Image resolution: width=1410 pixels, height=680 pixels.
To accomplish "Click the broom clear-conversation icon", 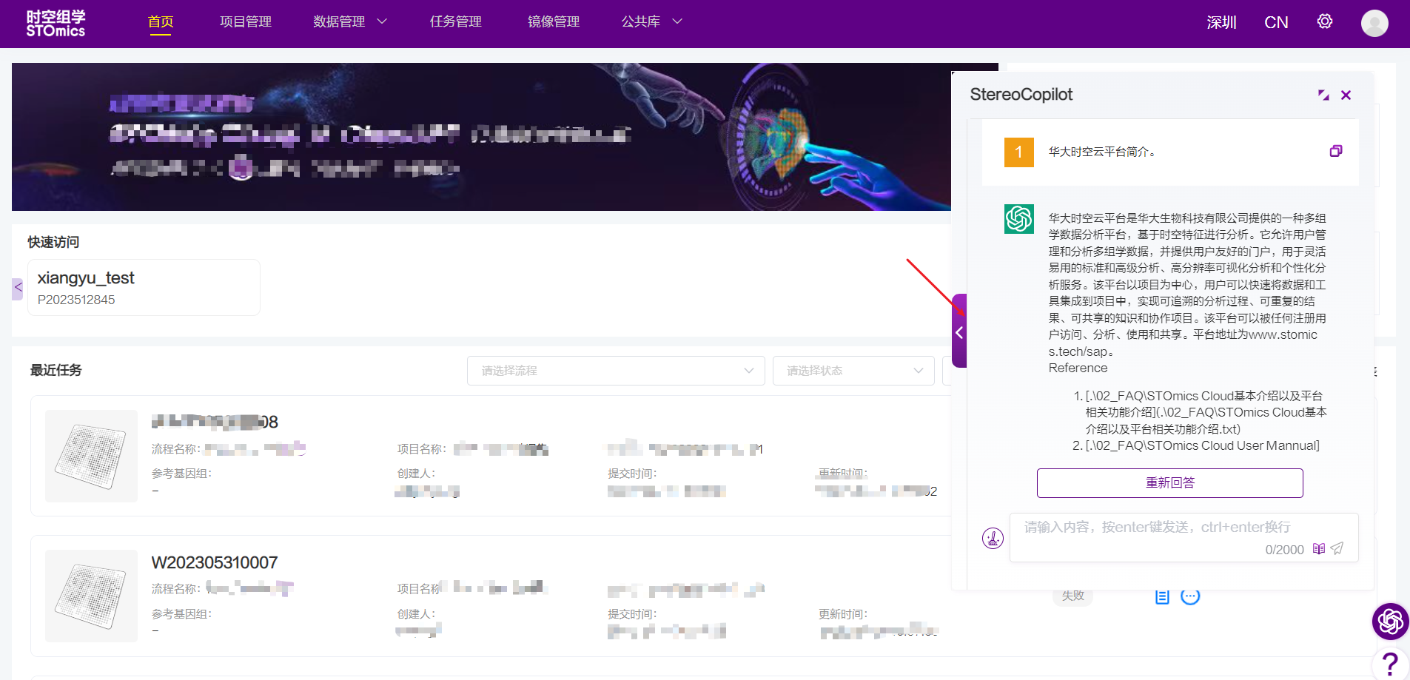I will click(993, 538).
